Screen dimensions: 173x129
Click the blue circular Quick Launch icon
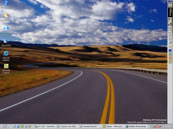coord(26,126)
